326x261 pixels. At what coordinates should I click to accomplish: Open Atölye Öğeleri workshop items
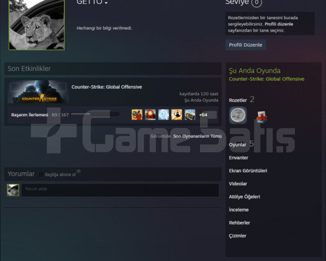[x=245, y=197]
